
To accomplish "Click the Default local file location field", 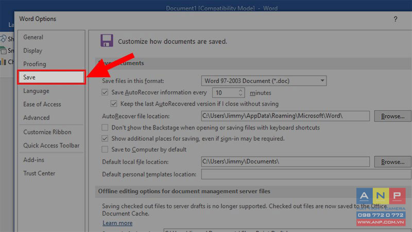I will click(x=285, y=161).
